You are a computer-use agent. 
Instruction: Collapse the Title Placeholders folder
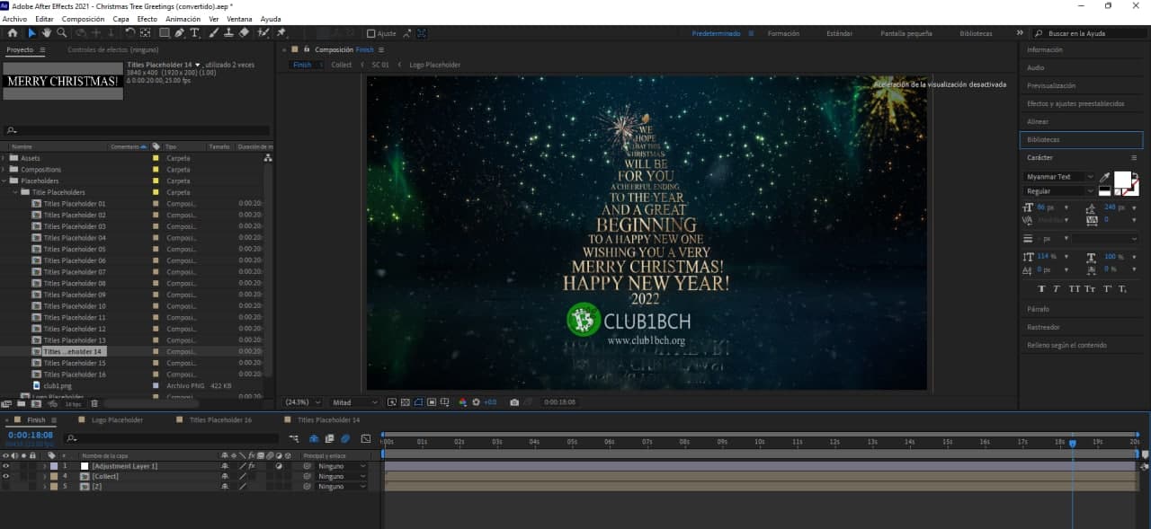[x=15, y=192]
